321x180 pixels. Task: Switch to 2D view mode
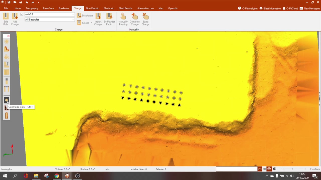coord(260,169)
